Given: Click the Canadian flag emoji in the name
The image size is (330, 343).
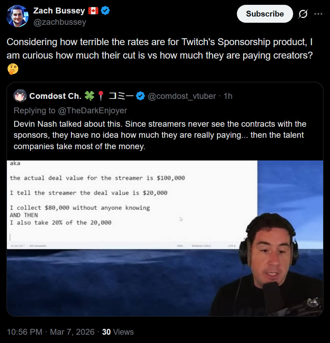Looking at the screenshot, I should tap(93, 10).
